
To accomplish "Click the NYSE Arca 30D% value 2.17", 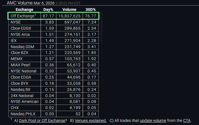I will (x=92, y=34).
